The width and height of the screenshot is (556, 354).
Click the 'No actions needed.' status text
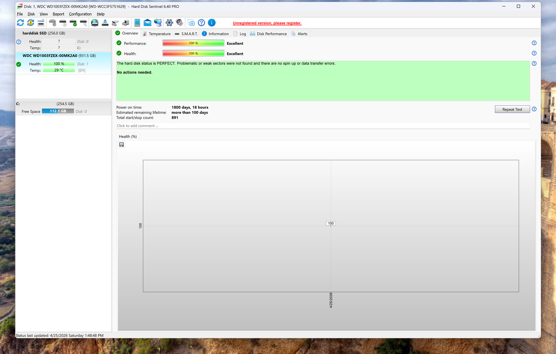tap(134, 73)
